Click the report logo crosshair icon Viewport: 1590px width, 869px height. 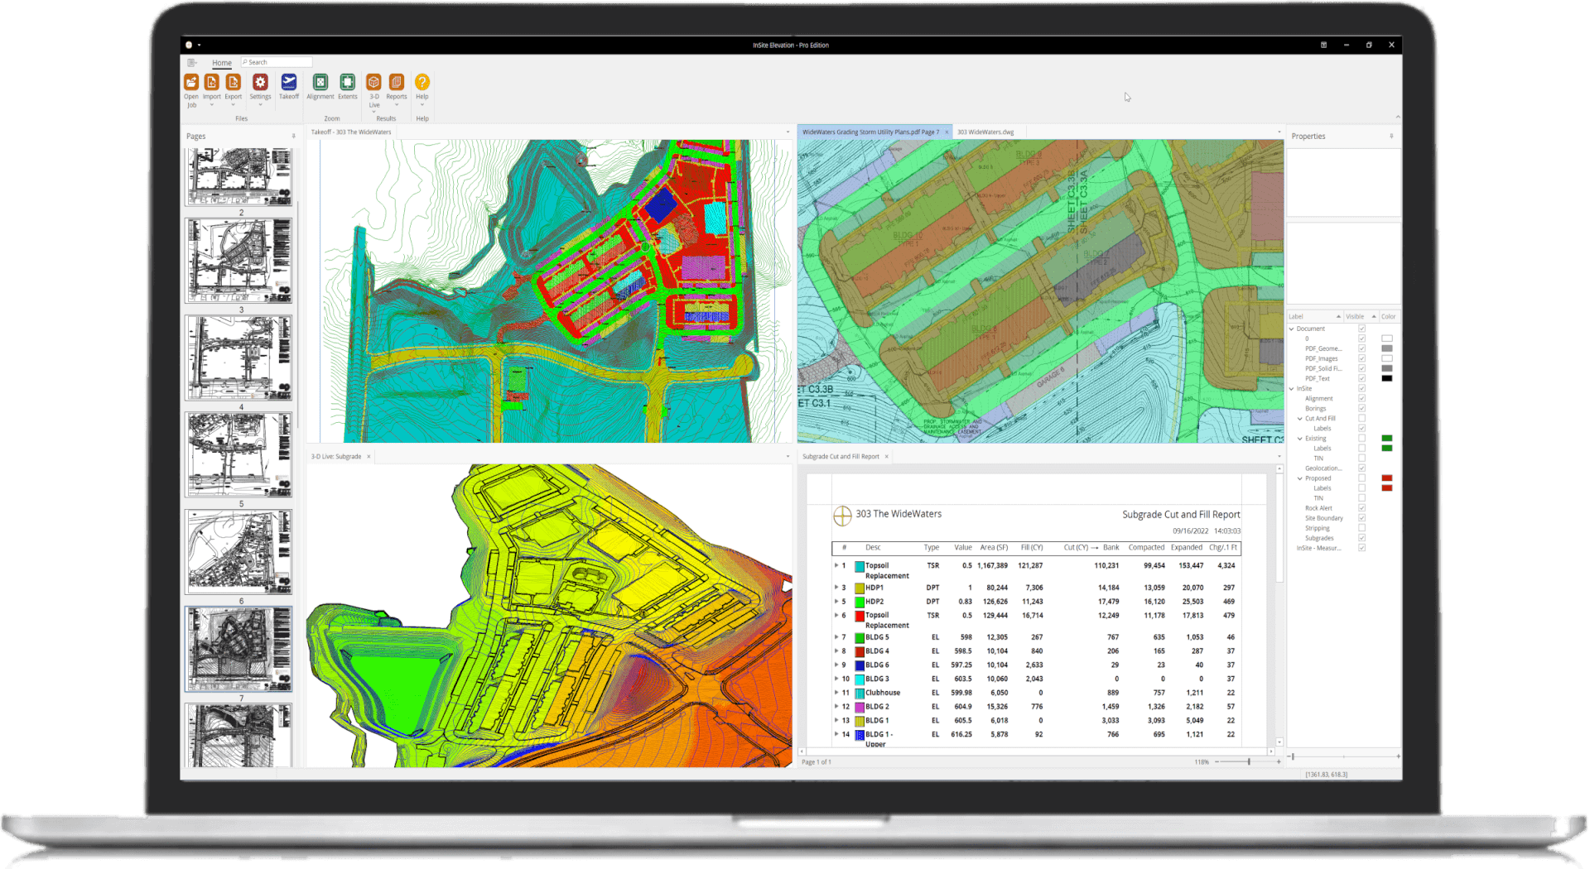click(x=842, y=516)
